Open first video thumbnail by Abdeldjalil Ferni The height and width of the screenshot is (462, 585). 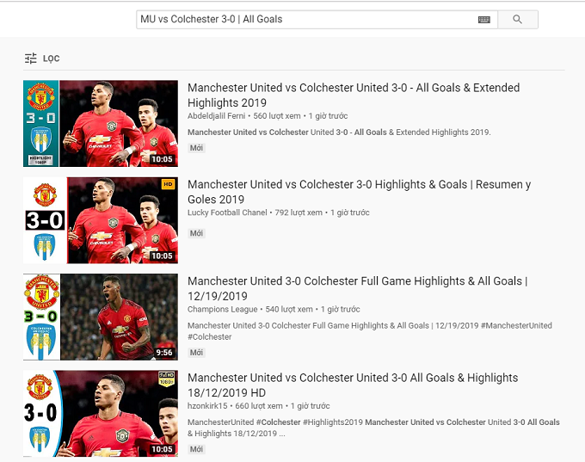pyautogui.click(x=101, y=123)
